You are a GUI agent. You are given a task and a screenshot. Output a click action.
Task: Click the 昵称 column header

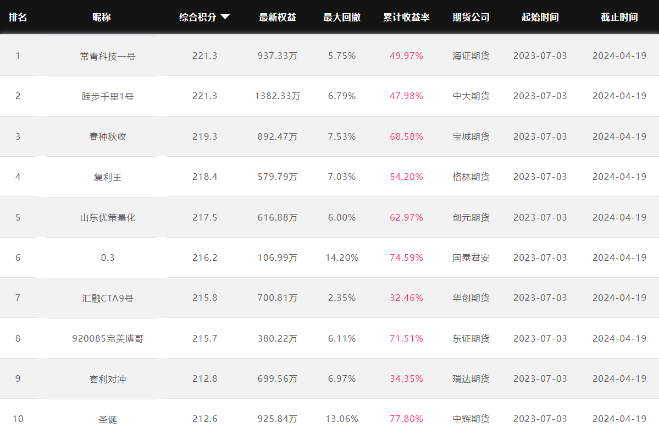(x=102, y=17)
